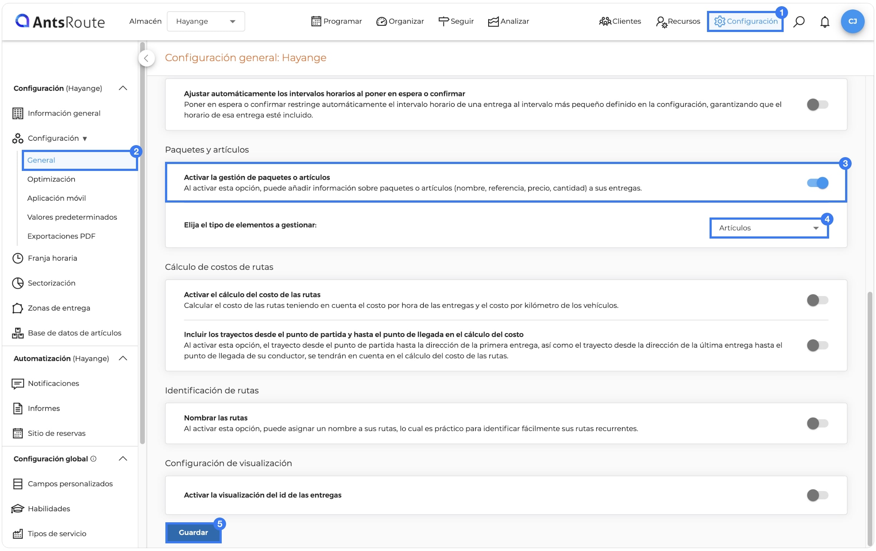The height and width of the screenshot is (551, 876).
Task: Click the Tipos de servicio icon
Action: (17, 534)
